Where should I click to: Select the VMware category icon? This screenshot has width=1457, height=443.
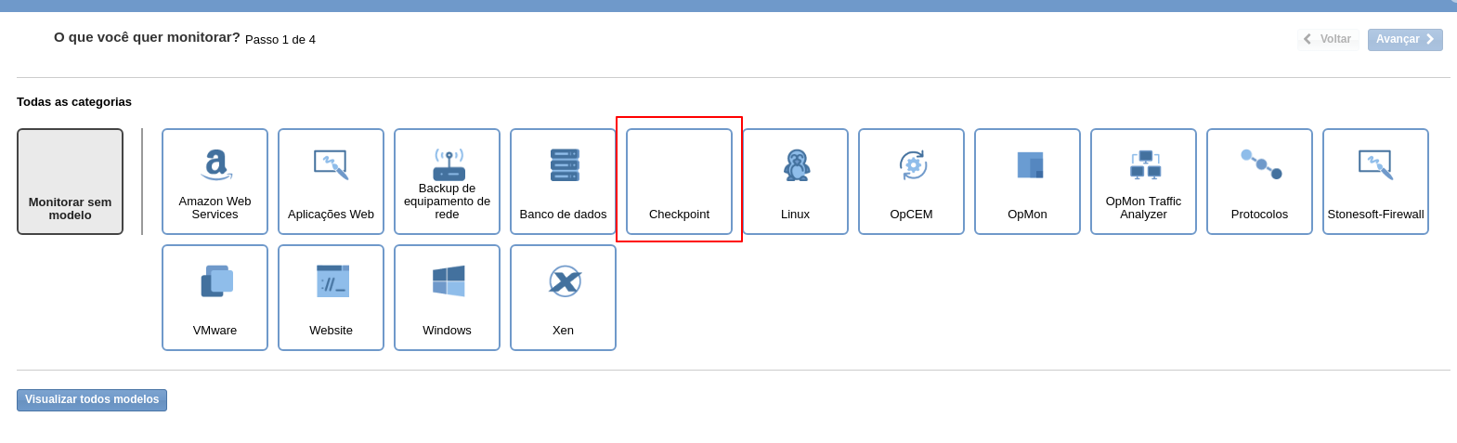[x=215, y=281]
